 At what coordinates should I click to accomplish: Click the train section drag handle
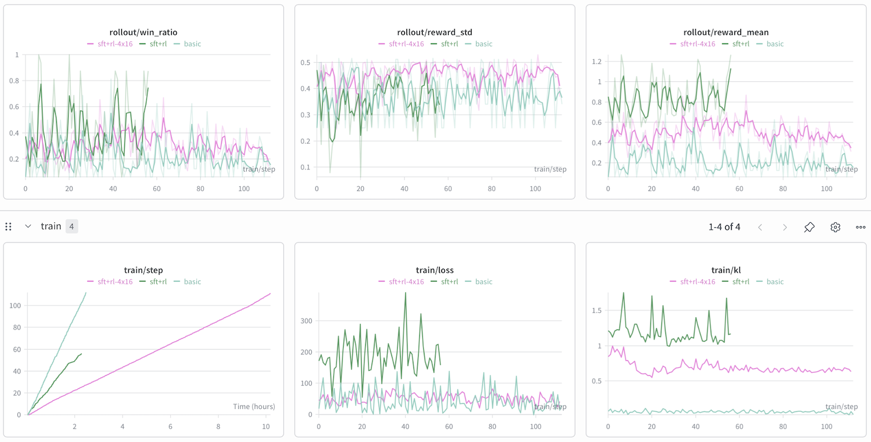[8, 226]
